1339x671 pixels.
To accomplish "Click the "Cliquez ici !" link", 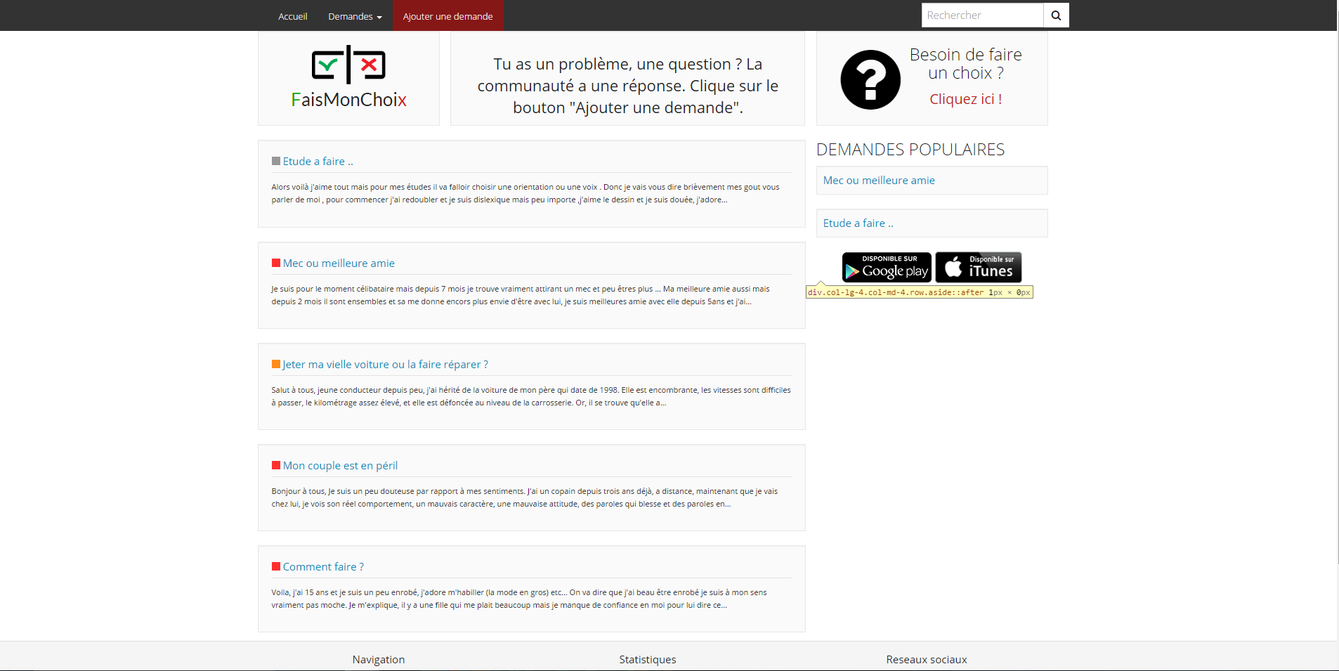I will click(x=965, y=99).
